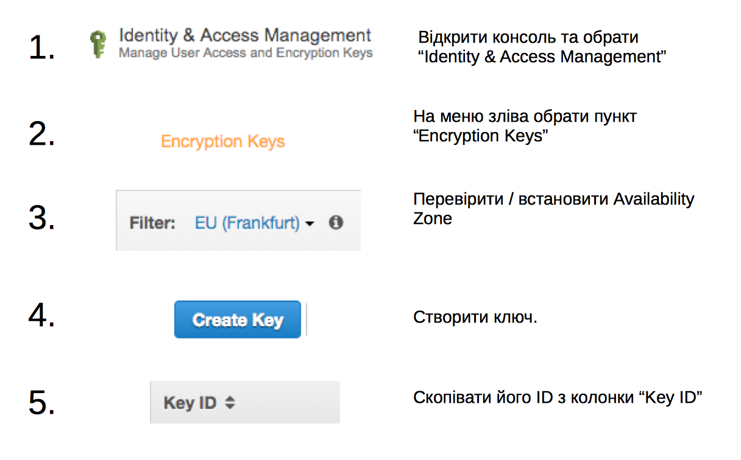Click the info tooltip icon after EU (Frankfurt)

click(336, 223)
